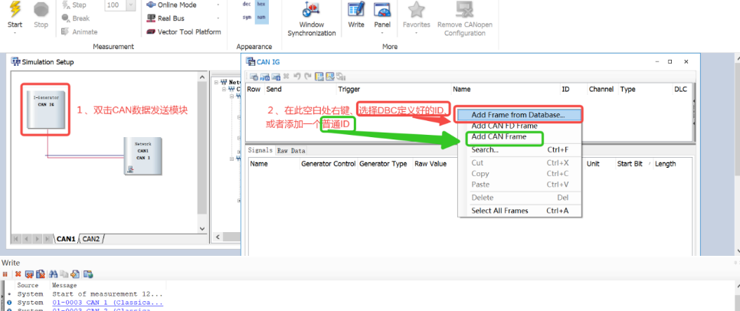Open the Panel dropdown in ribbon
This screenshot has width=740, height=311.
tap(381, 33)
